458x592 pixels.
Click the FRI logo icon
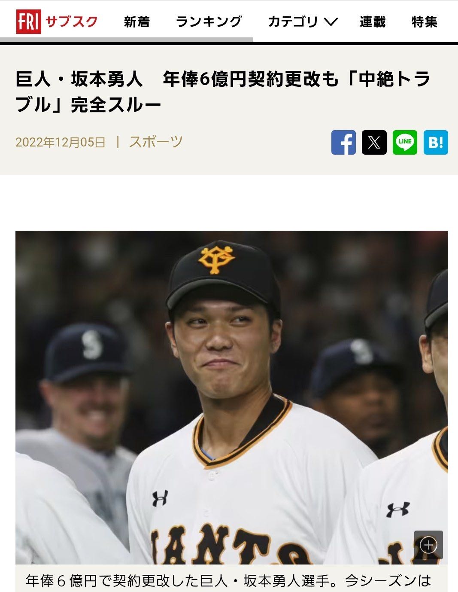pyautogui.click(x=28, y=21)
